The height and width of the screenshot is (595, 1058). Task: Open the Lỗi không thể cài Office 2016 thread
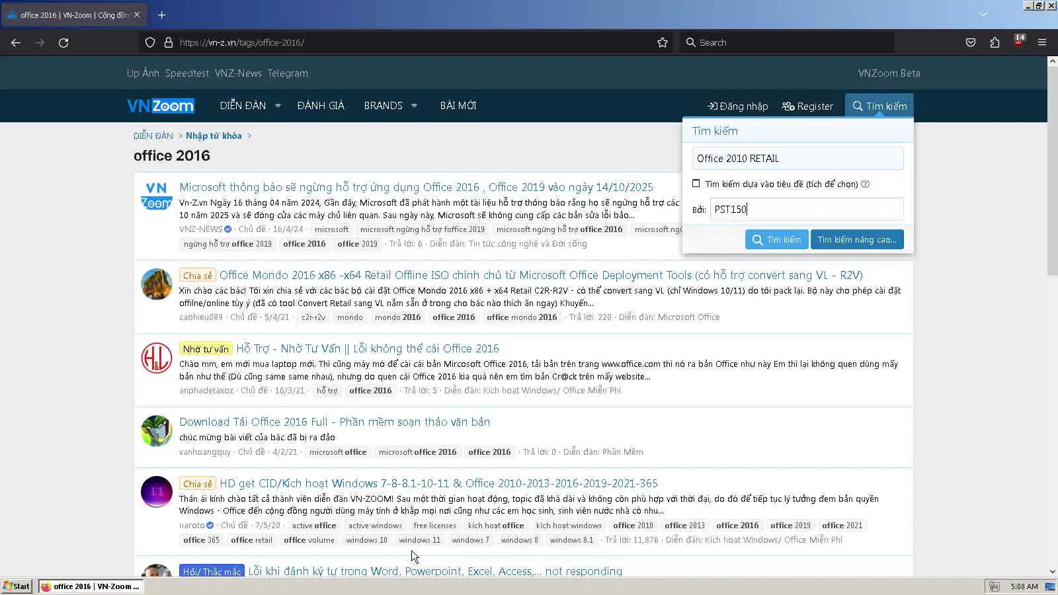[x=368, y=348]
